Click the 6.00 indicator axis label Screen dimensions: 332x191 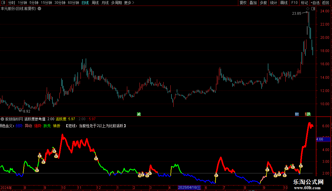[x=326, y=126]
